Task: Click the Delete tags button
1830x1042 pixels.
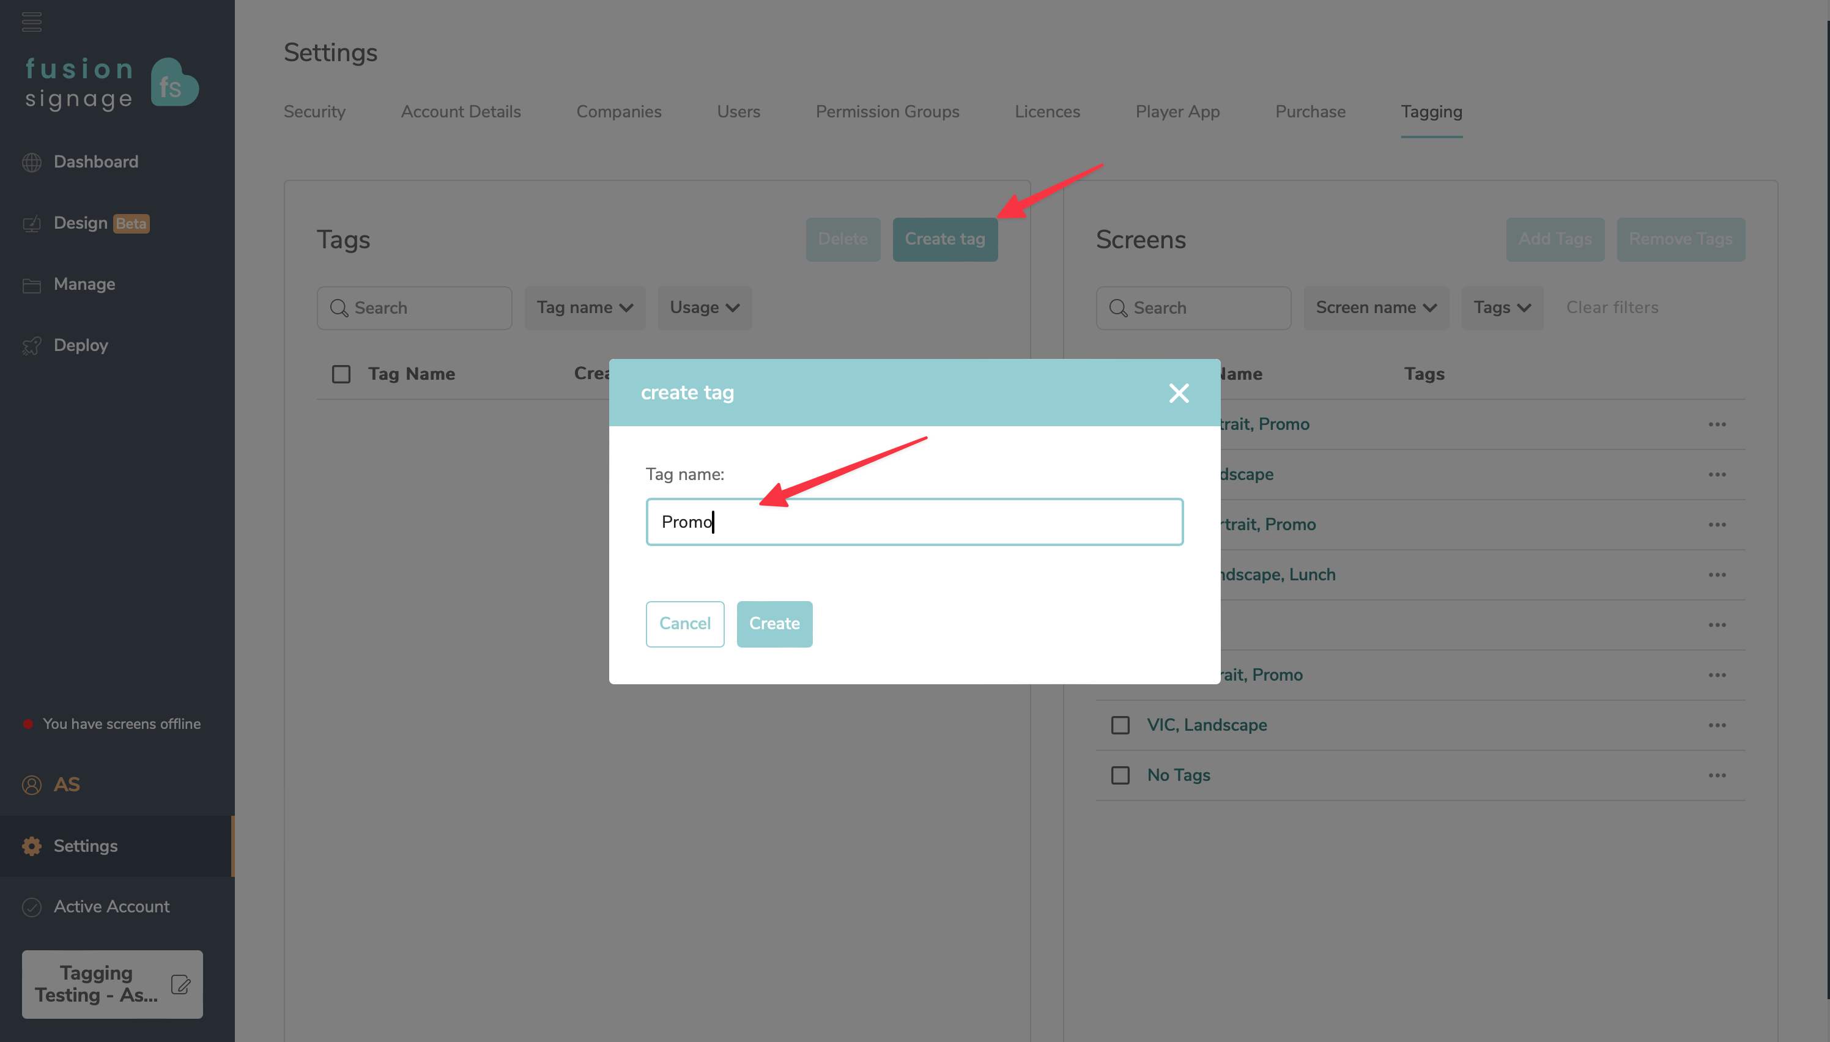Action: 843,239
